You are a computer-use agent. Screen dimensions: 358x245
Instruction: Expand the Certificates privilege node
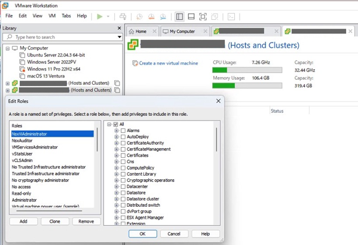pos(117,155)
